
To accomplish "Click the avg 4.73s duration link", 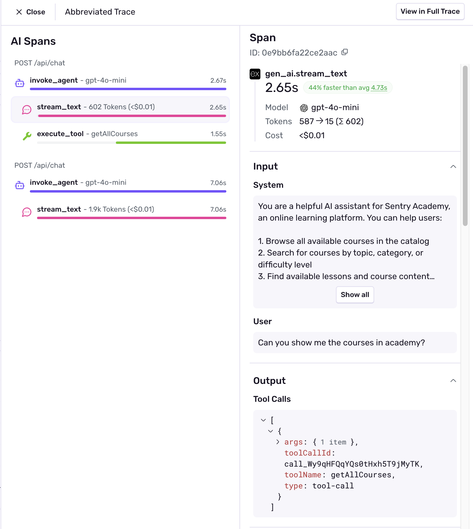I will pos(379,88).
